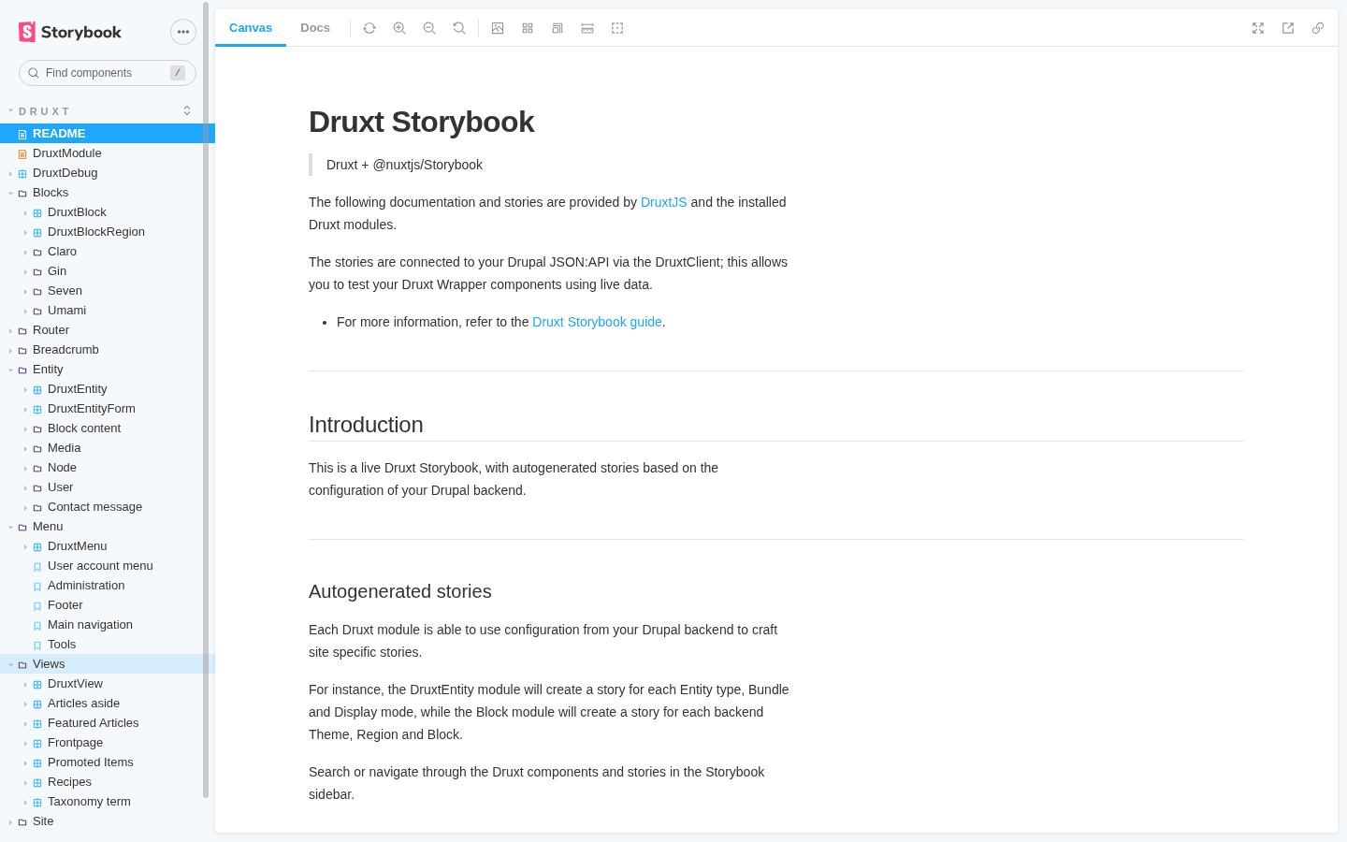Copy canvas link icon
Image resolution: width=1347 pixels, height=842 pixels.
tap(1318, 28)
